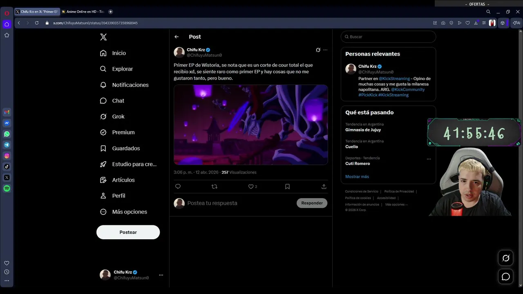Open Perfil
Screen dimensions: 523x294
click(x=113, y=196)
